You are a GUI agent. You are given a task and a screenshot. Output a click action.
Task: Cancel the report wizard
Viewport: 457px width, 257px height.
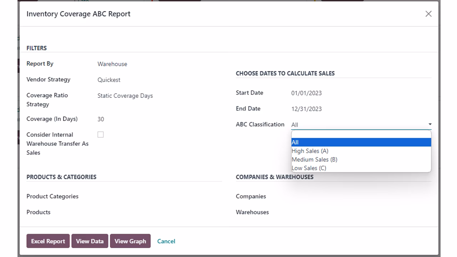[166, 241]
